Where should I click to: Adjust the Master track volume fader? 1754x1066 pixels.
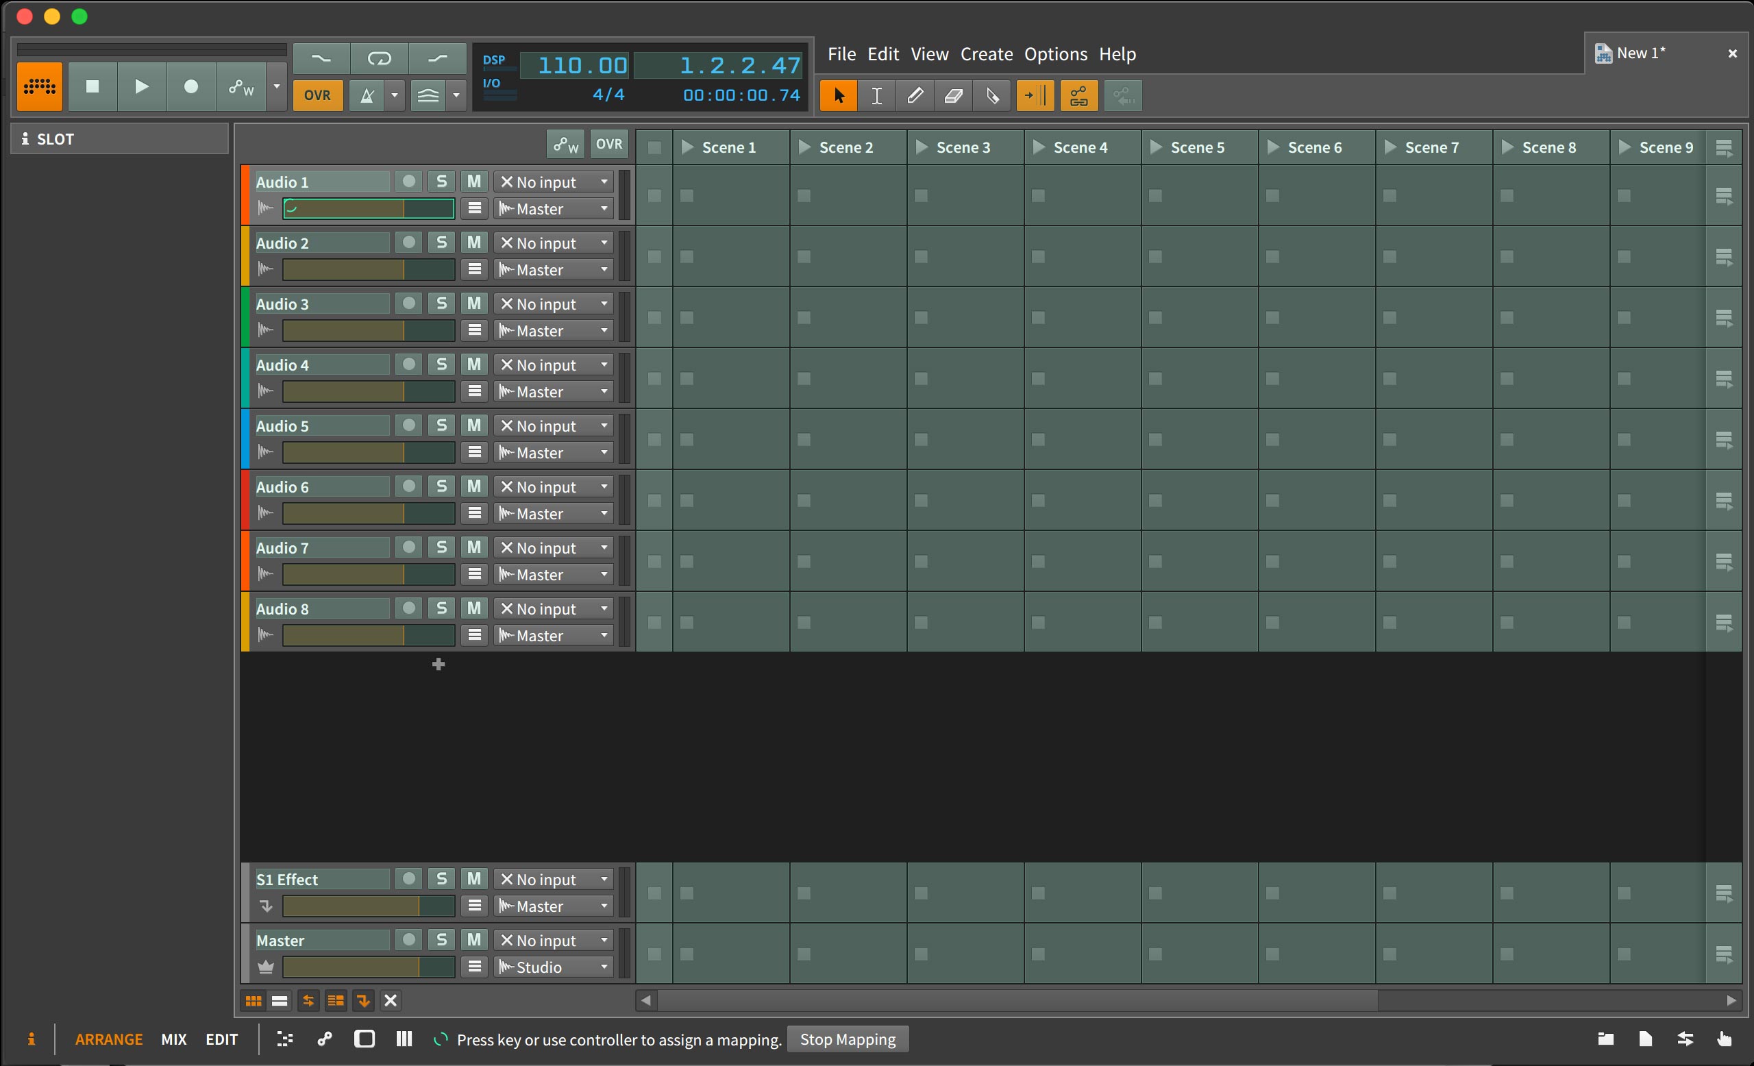point(369,967)
